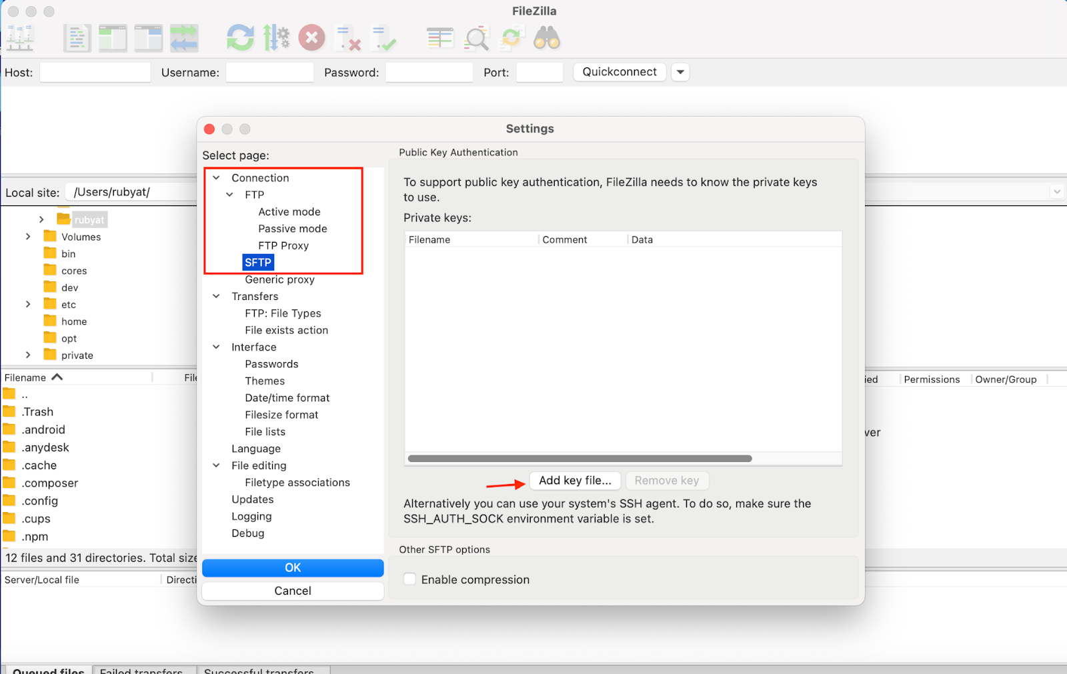
Task: Open the Site Manager icon in toolbar
Action: tap(19, 38)
